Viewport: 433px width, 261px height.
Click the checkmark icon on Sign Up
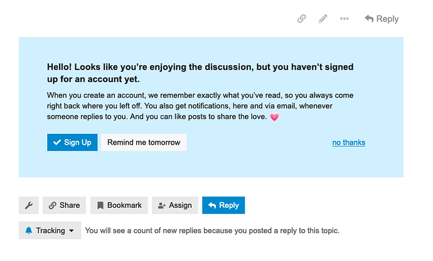tap(57, 142)
